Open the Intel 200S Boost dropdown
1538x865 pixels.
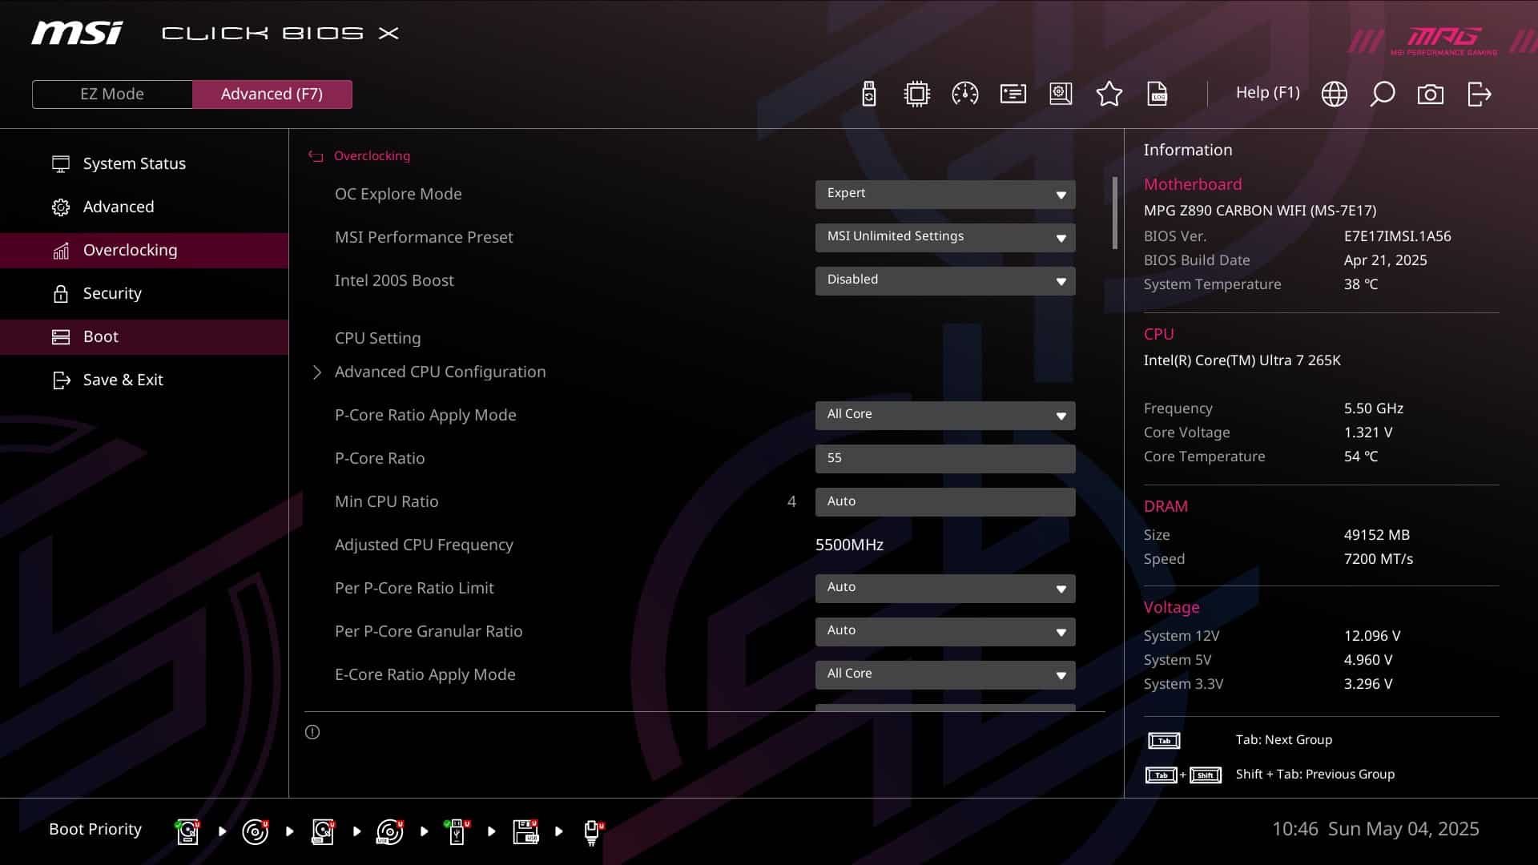tap(945, 280)
